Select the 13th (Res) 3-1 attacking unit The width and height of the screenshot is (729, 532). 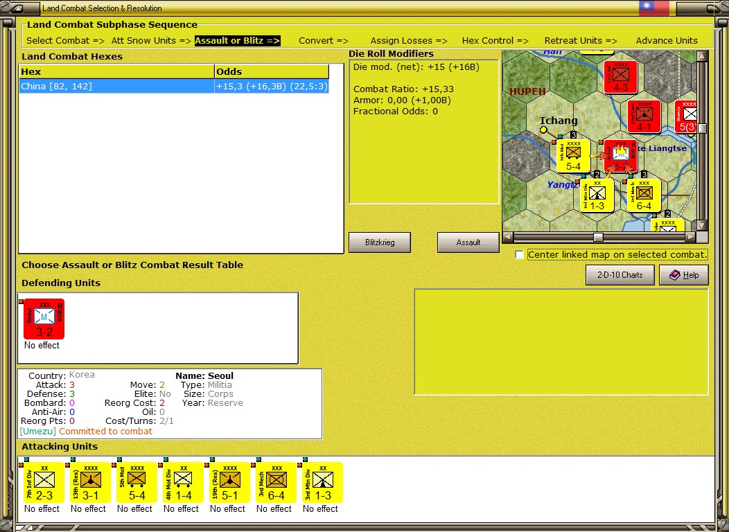(x=91, y=482)
